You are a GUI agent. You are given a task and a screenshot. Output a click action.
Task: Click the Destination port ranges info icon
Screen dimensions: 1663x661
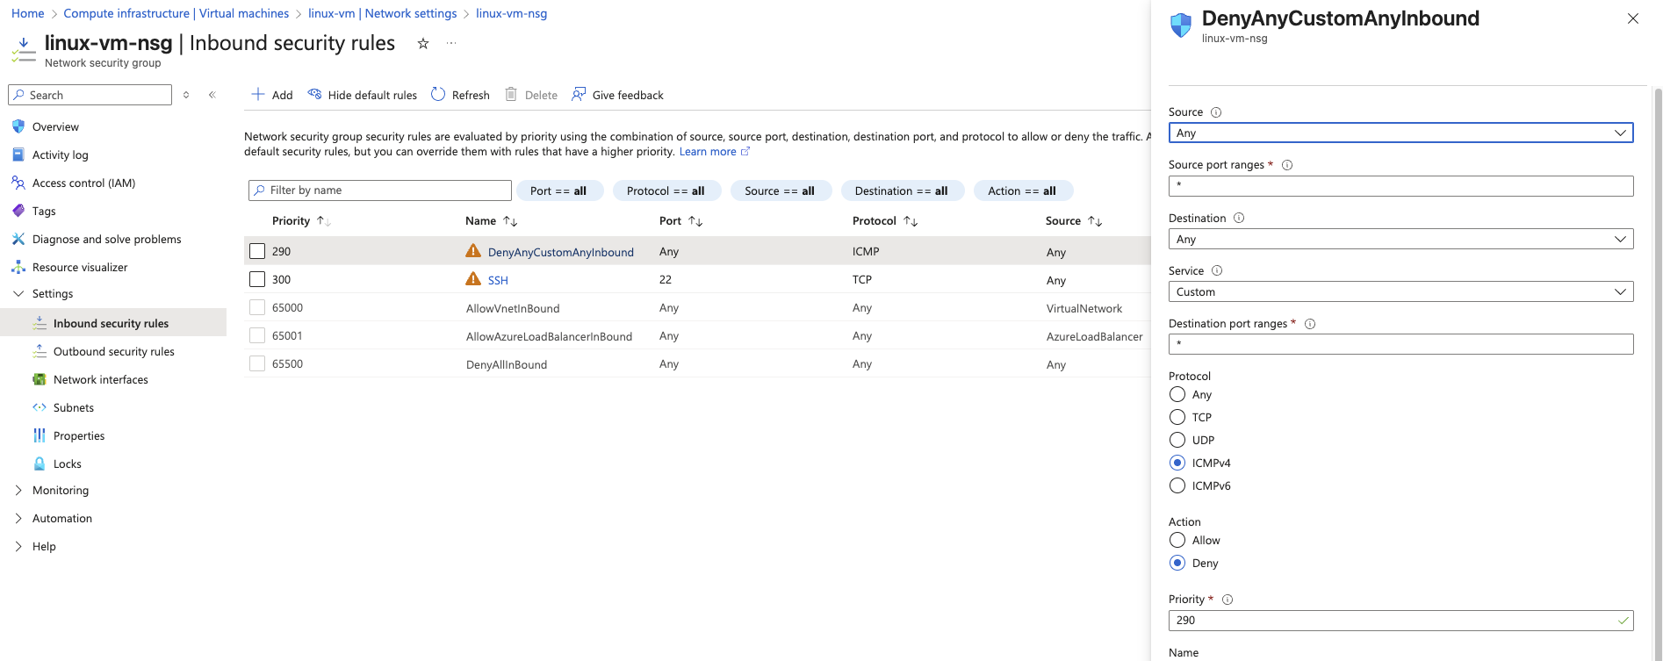click(1310, 324)
